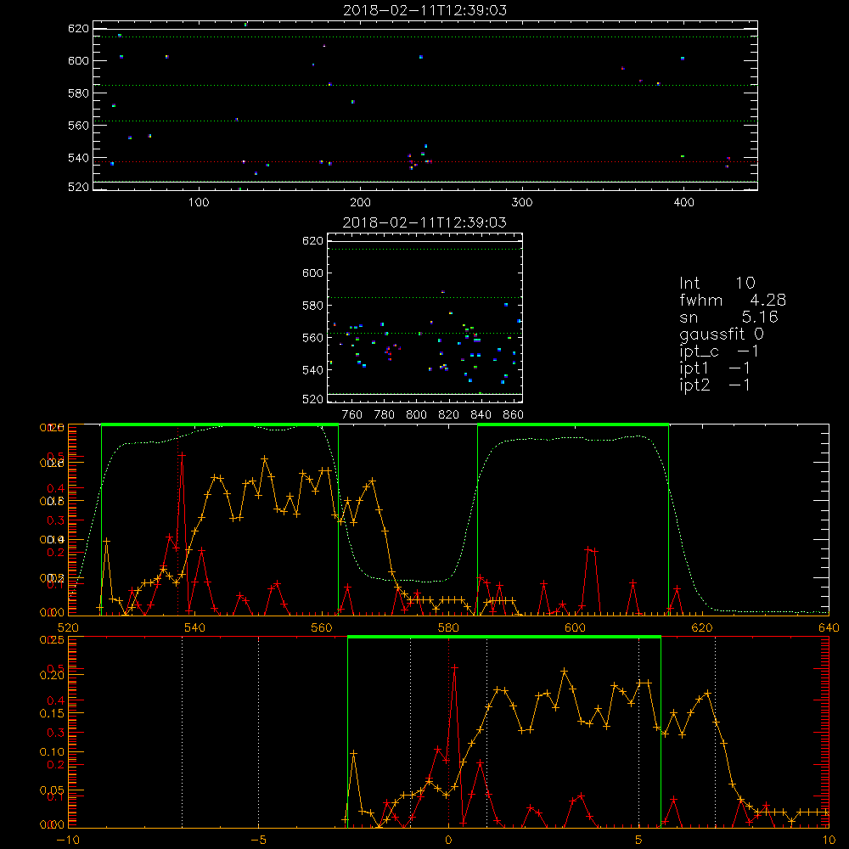
Task: Select the 'sn 5.16' readout
Action: 728,317
